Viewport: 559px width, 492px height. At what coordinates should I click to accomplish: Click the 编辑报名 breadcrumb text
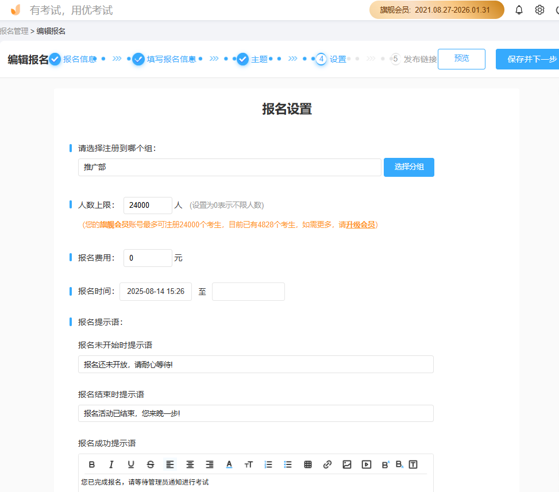click(51, 32)
